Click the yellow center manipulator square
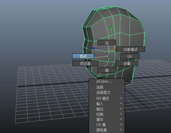The width and height of the screenshot is (171, 133). click(x=111, y=48)
